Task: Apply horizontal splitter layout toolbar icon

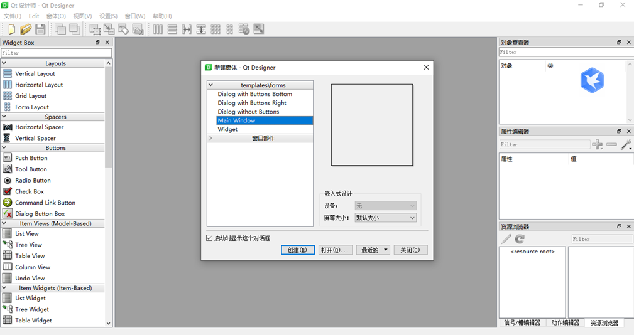Action: click(x=187, y=29)
